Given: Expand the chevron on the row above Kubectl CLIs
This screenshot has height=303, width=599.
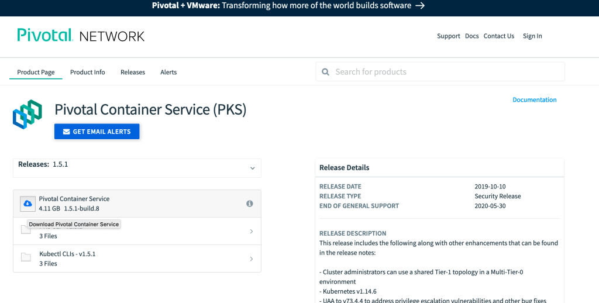Looking at the screenshot, I should (x=251, y=232).
